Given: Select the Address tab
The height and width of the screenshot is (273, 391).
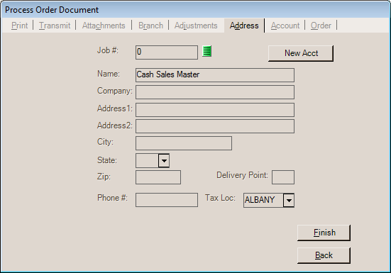Looking at the screenshot, I should [244, 26].
